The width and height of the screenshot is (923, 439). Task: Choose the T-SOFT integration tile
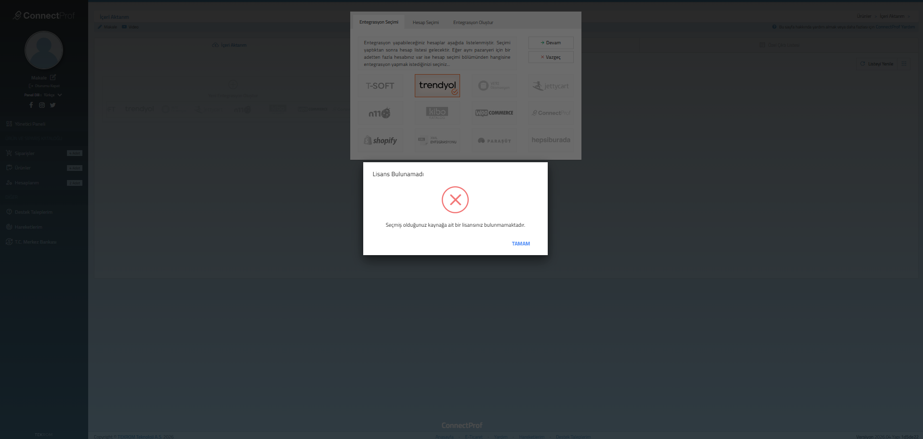[x=380, y=86]
